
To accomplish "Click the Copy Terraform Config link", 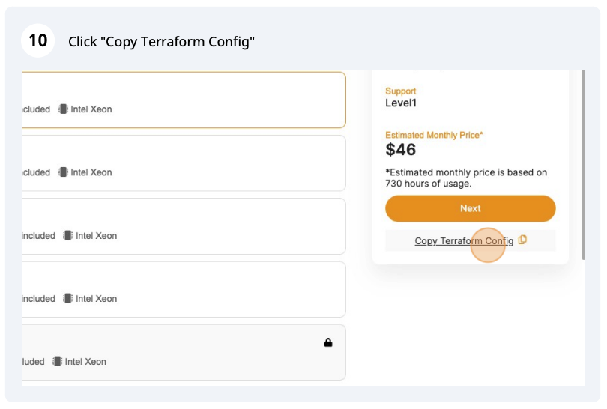I will click(464, 240).
